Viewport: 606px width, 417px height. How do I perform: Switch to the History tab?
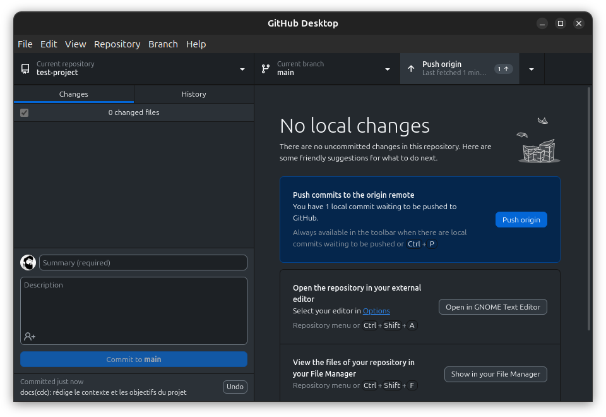194,94
